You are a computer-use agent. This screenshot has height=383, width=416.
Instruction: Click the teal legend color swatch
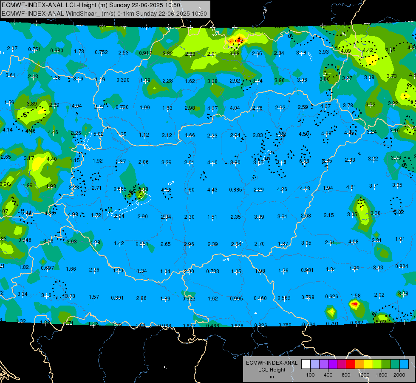tap(395, 364)
